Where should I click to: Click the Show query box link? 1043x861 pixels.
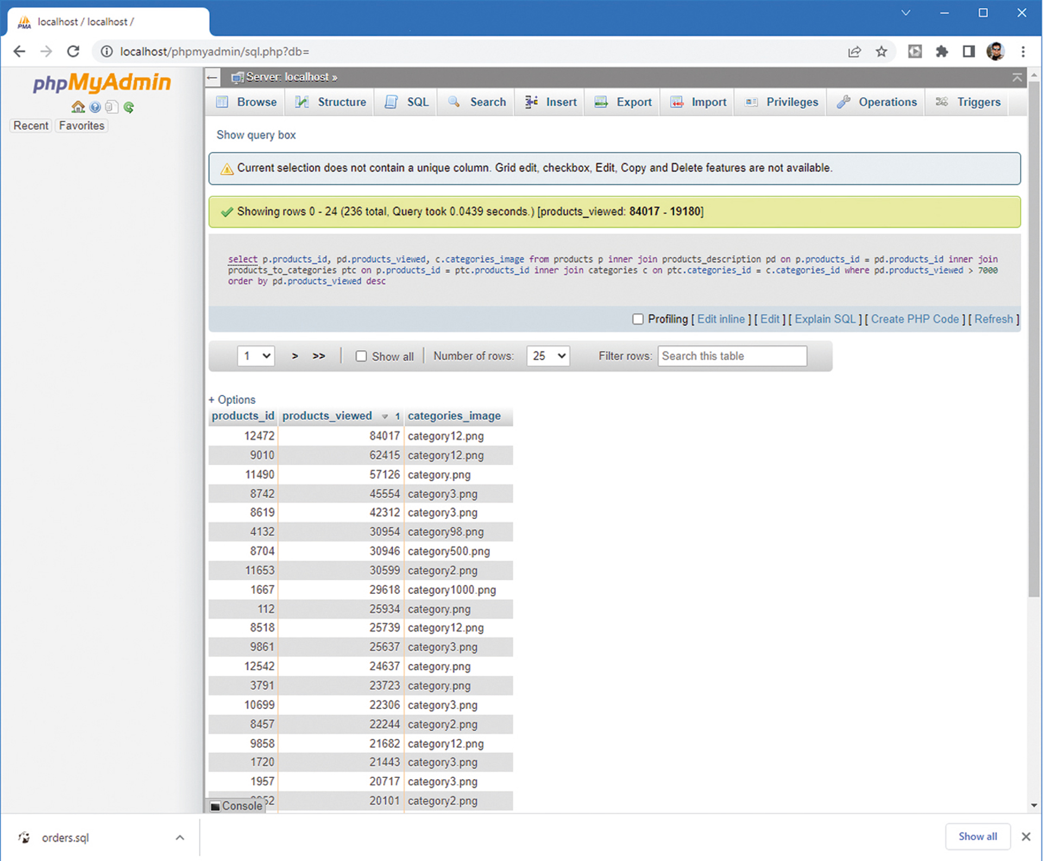click(256, 135)
